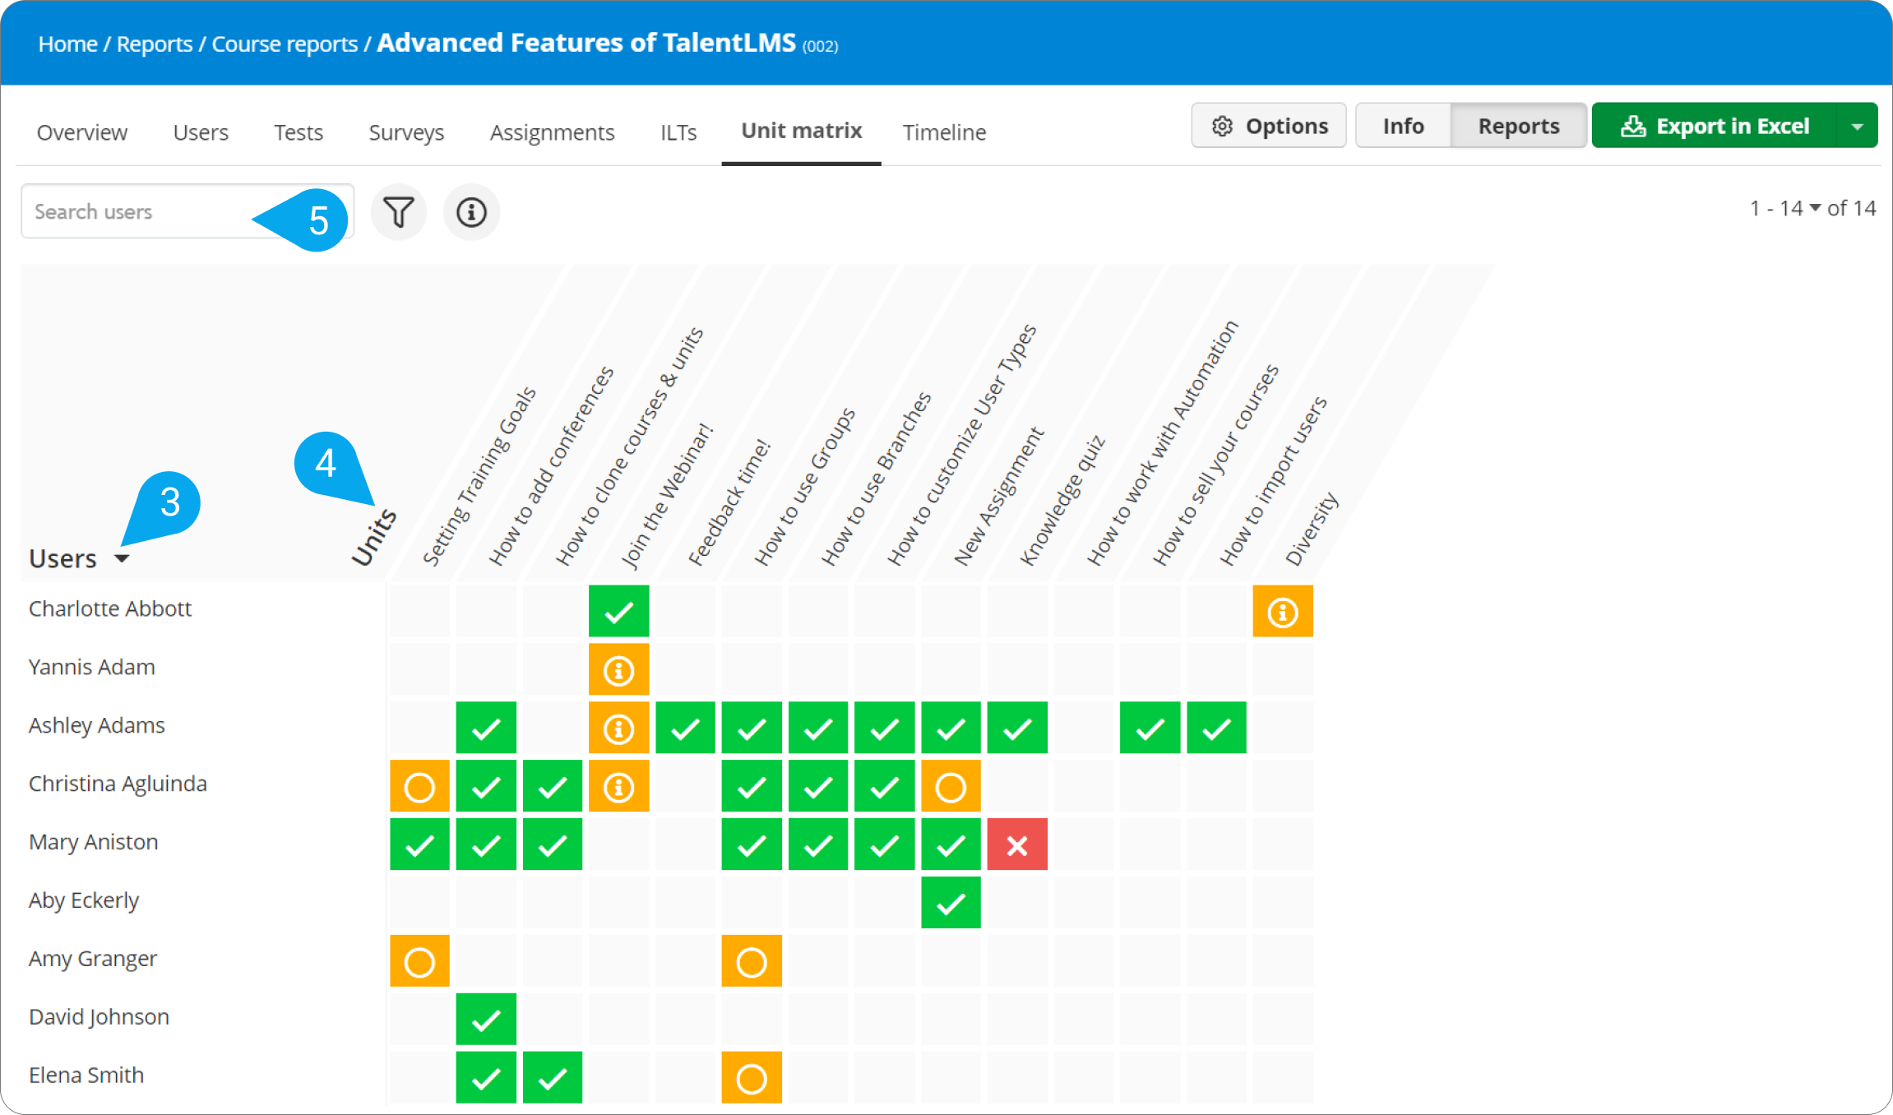Switch to the Surveys tab

pyautogui.click(x=406, y=132)
